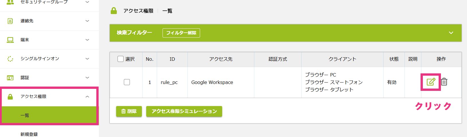467x137 pixels.
Task: Click the contacts icon beside 連絡先
Action: 10,21
